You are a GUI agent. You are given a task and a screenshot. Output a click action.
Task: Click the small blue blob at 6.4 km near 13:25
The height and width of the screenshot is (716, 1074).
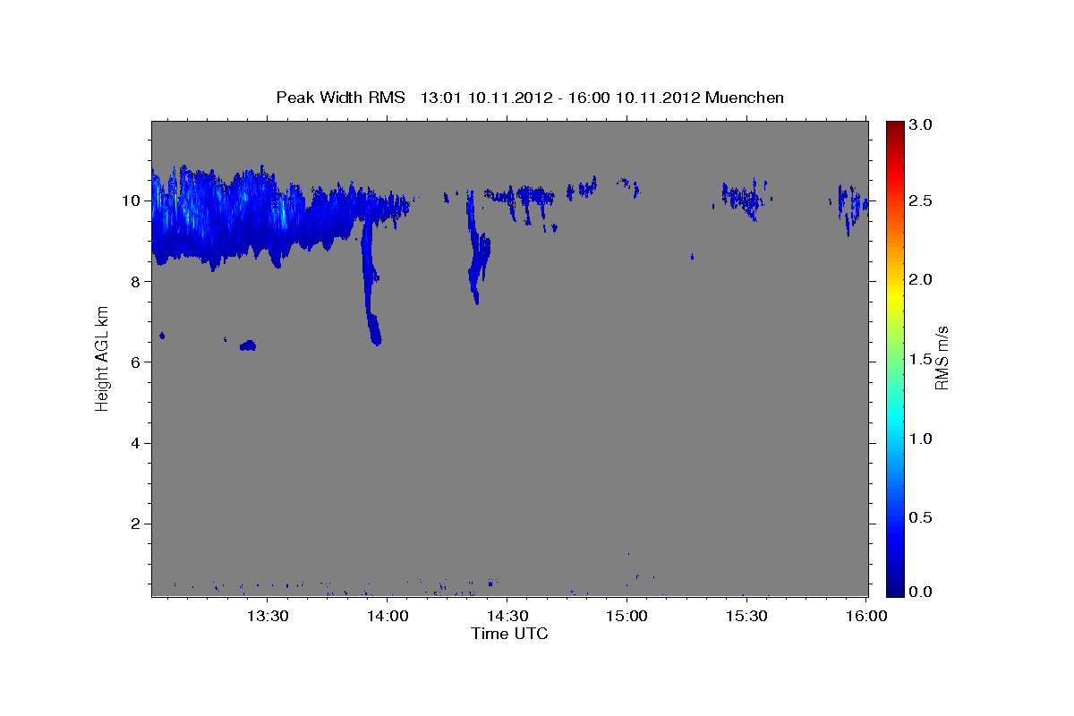click(x=248, y=345)
